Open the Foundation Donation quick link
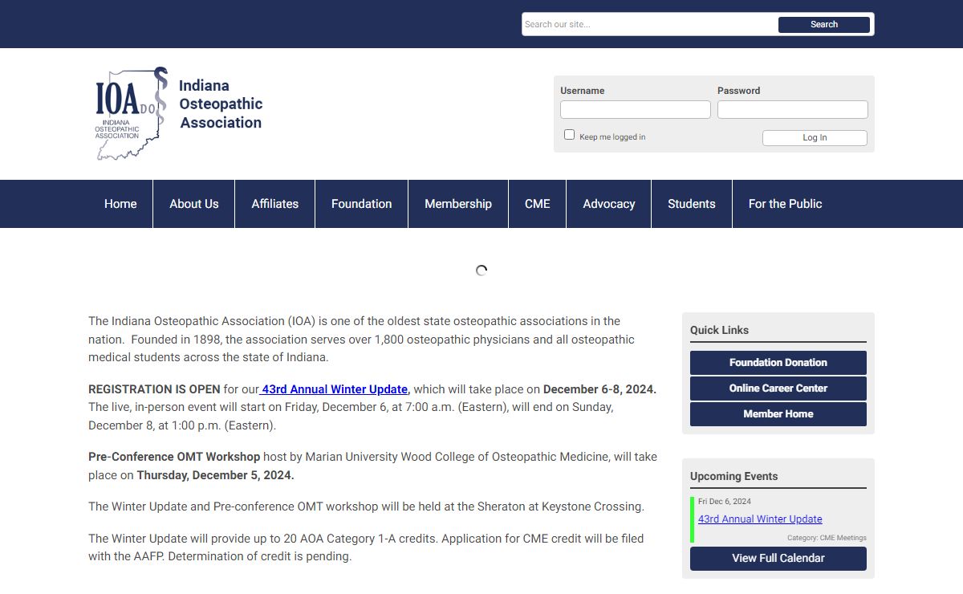The image size is (963, 594). pos(778,363)
